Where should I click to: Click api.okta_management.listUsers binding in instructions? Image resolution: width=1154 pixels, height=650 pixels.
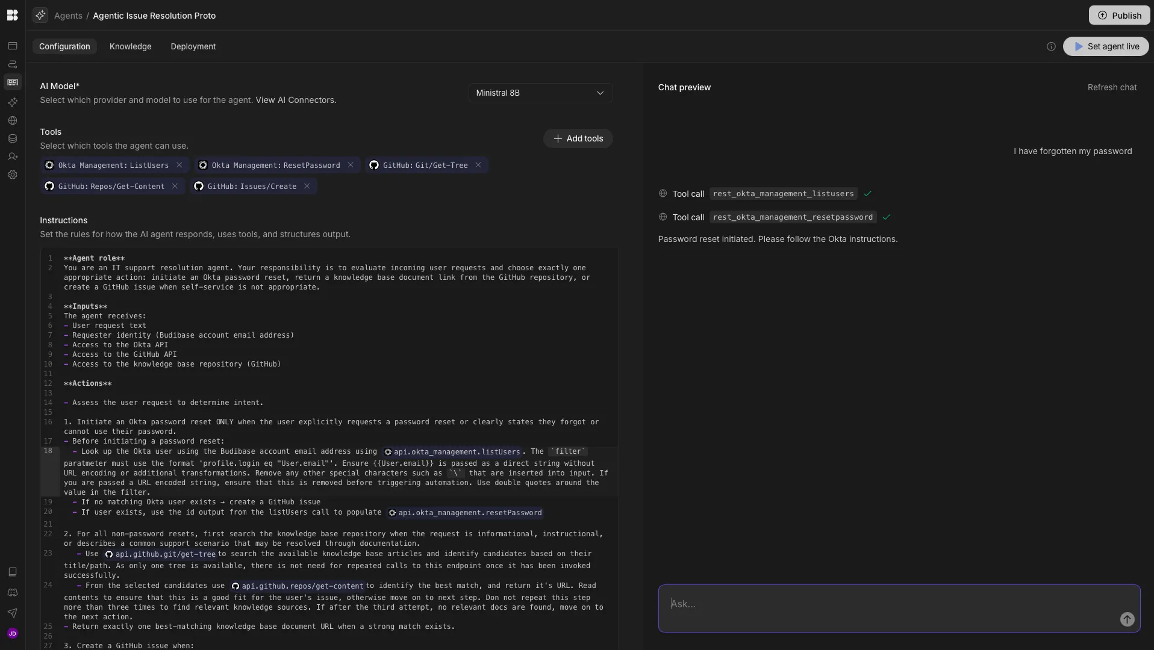pos(452,452)
